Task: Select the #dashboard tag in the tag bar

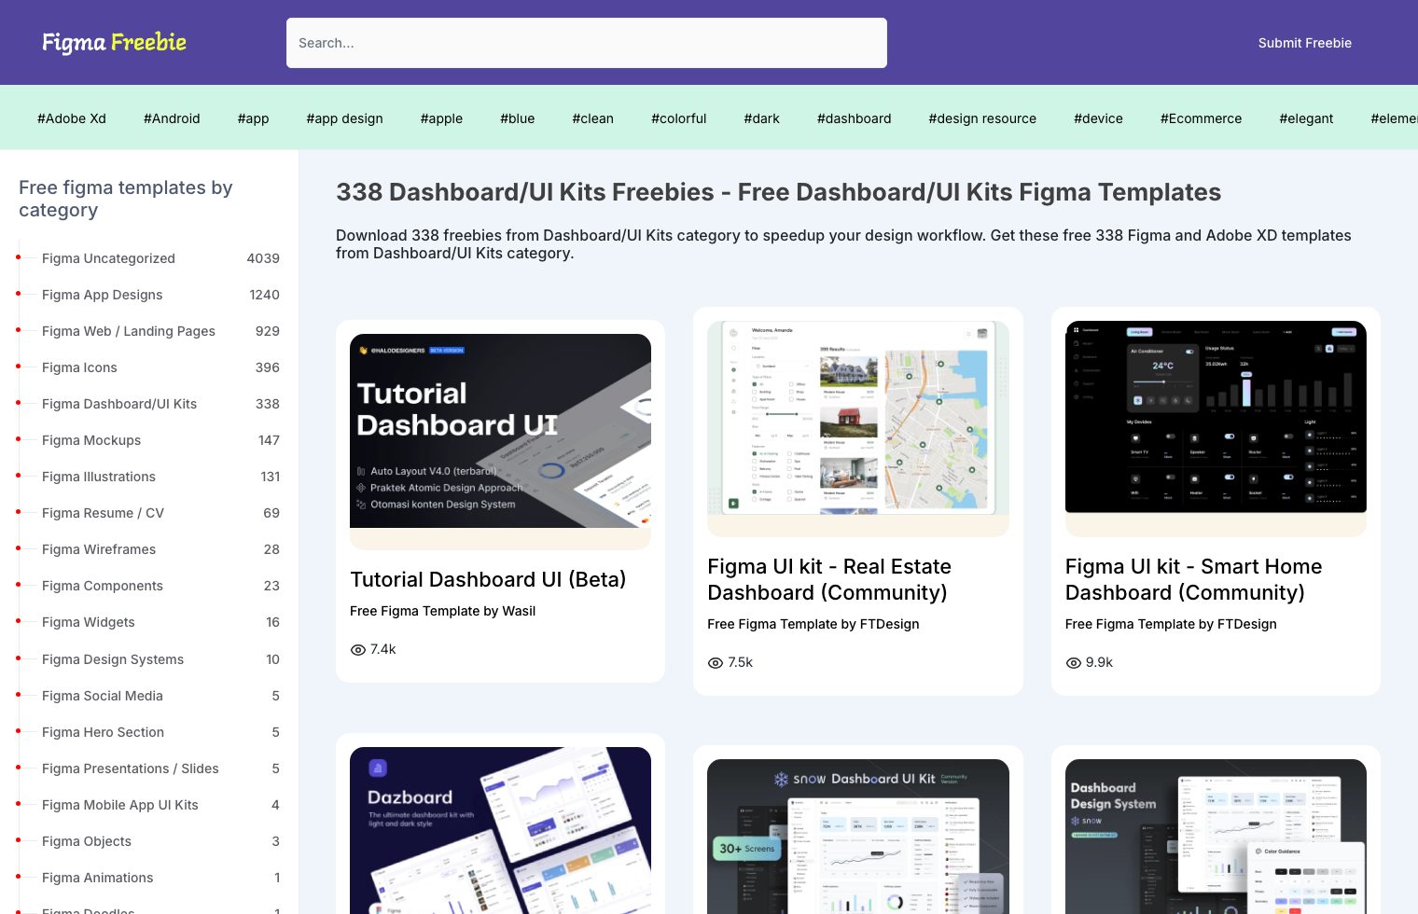Action: point(854,118)
